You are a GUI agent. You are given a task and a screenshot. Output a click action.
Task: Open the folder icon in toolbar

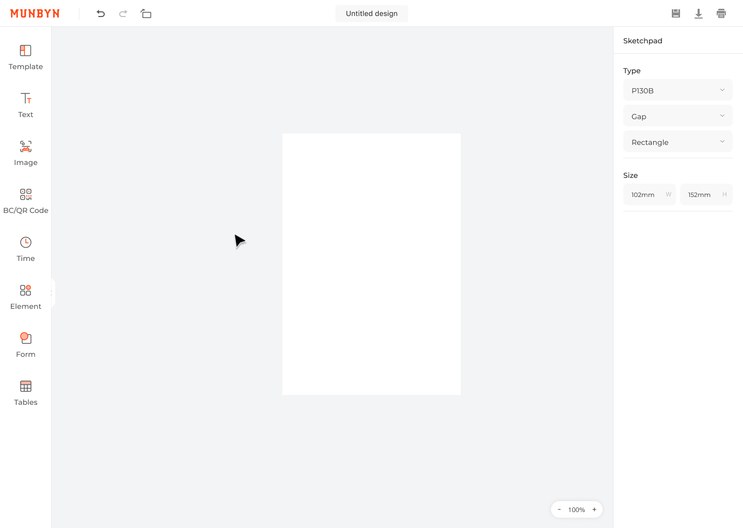146,14
